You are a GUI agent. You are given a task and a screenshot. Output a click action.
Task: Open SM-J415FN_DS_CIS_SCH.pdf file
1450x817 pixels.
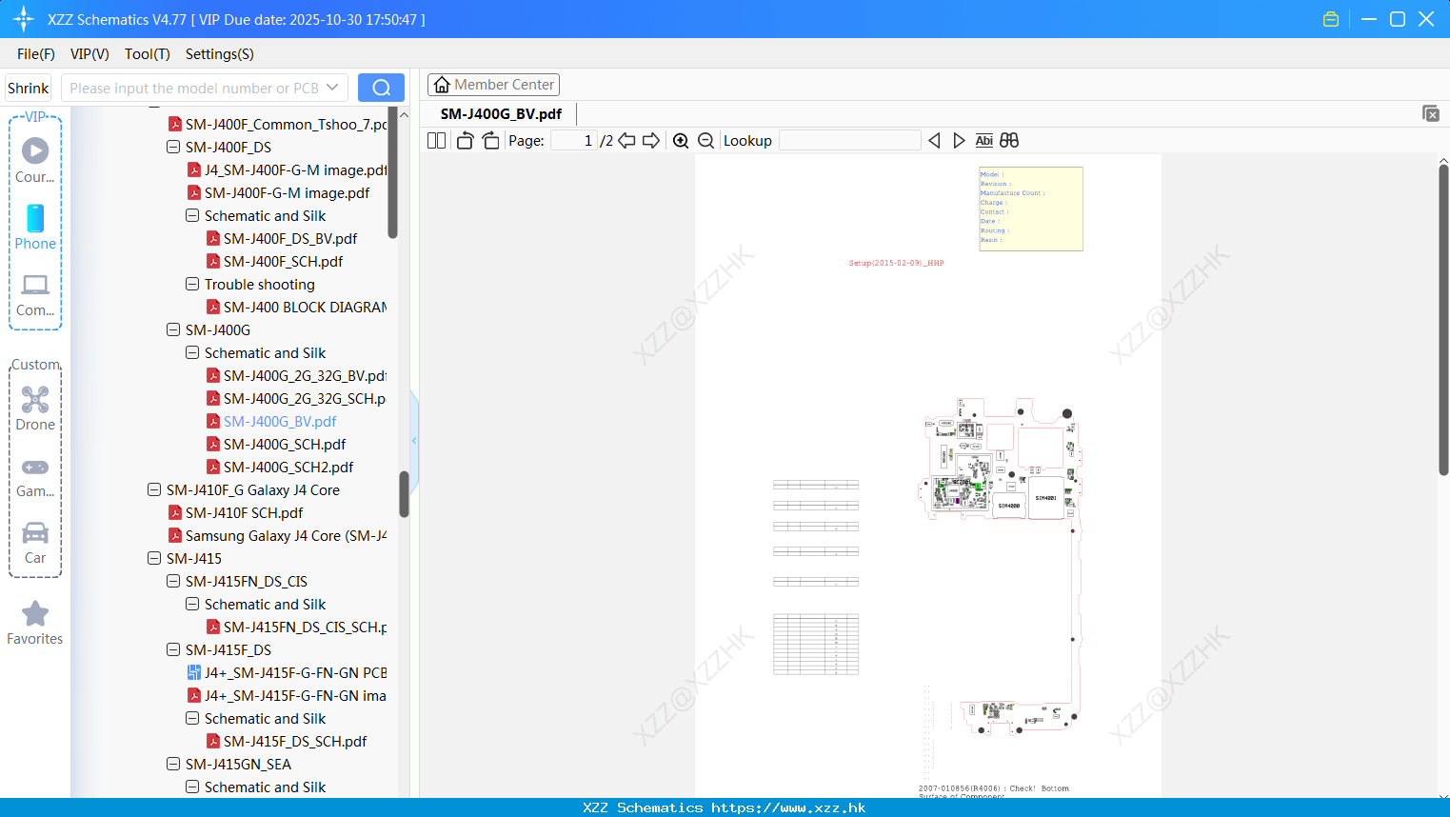[x=296, y=627]
